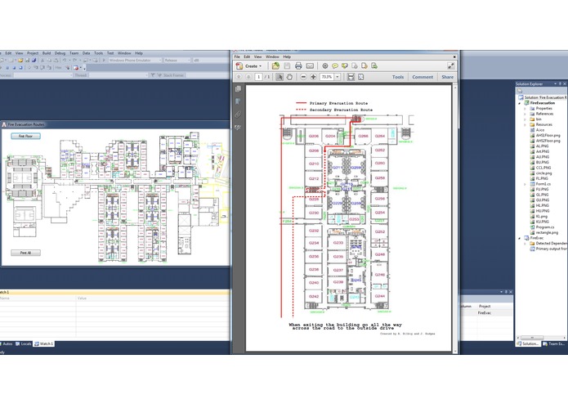Choose the Select tool arrow in Acrobat
568x404 pixels.
pos(280,77)
